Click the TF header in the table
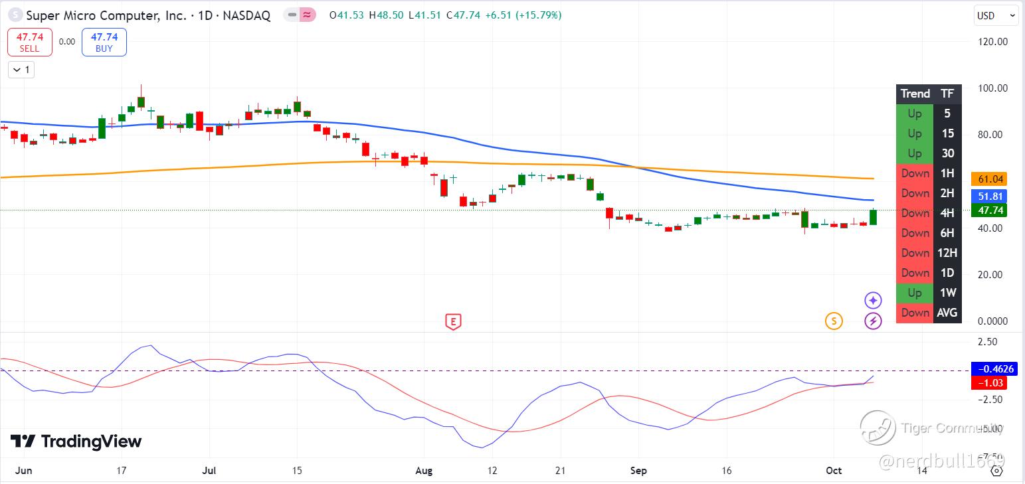The width and height of the screenshot is (1025, 484). coord(947,94)
